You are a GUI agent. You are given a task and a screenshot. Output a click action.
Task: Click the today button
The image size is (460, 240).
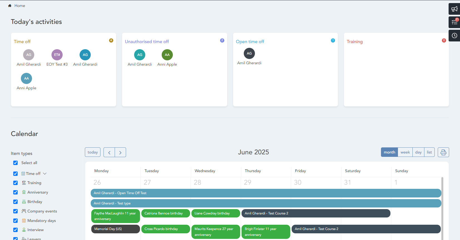pyautogui.click(x=93, y=152)
